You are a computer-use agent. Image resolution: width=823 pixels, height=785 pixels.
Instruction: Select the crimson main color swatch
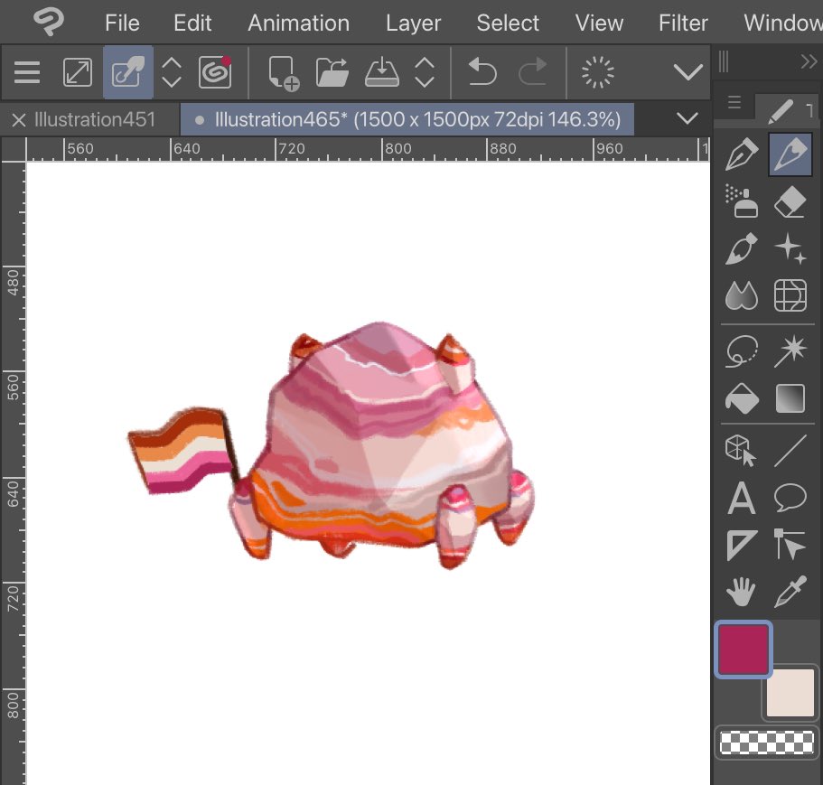(x=744, y=649)
